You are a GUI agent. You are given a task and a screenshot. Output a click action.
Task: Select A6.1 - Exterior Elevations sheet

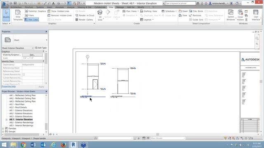point(21,111)
